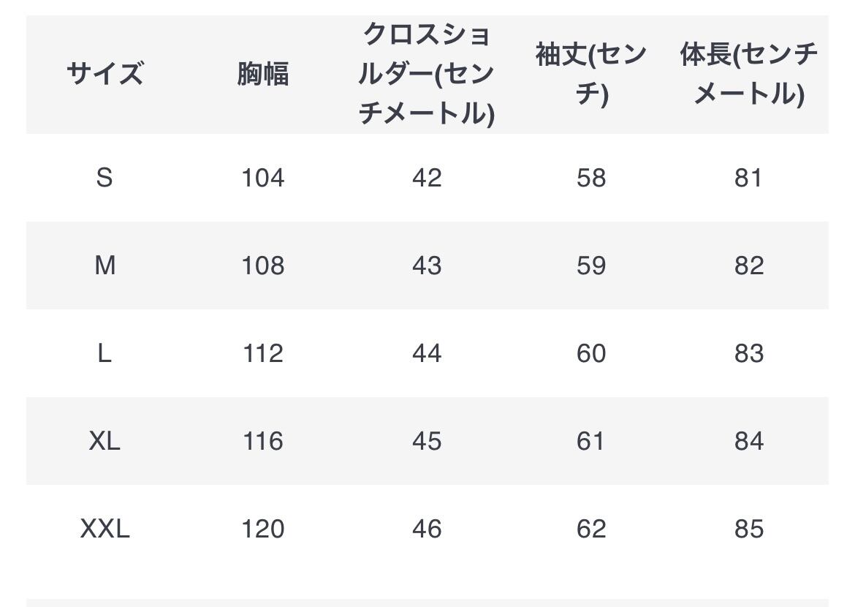Select chest width value 112
855x607 pixels.
click(x=263, y=353)
